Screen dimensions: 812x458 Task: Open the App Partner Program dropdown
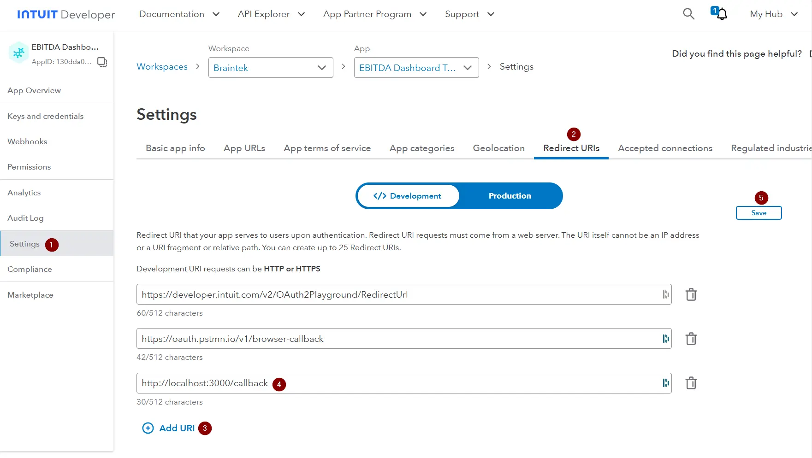(374, 14)
